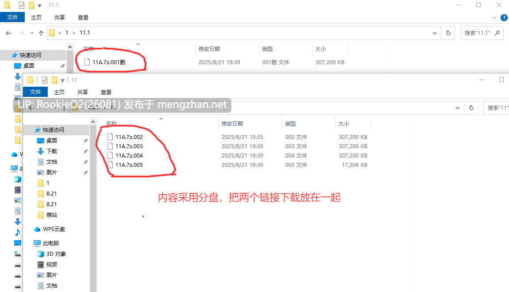
Task: Select 桌面 in 11.1 window sidebar
Action: point(29,66)
